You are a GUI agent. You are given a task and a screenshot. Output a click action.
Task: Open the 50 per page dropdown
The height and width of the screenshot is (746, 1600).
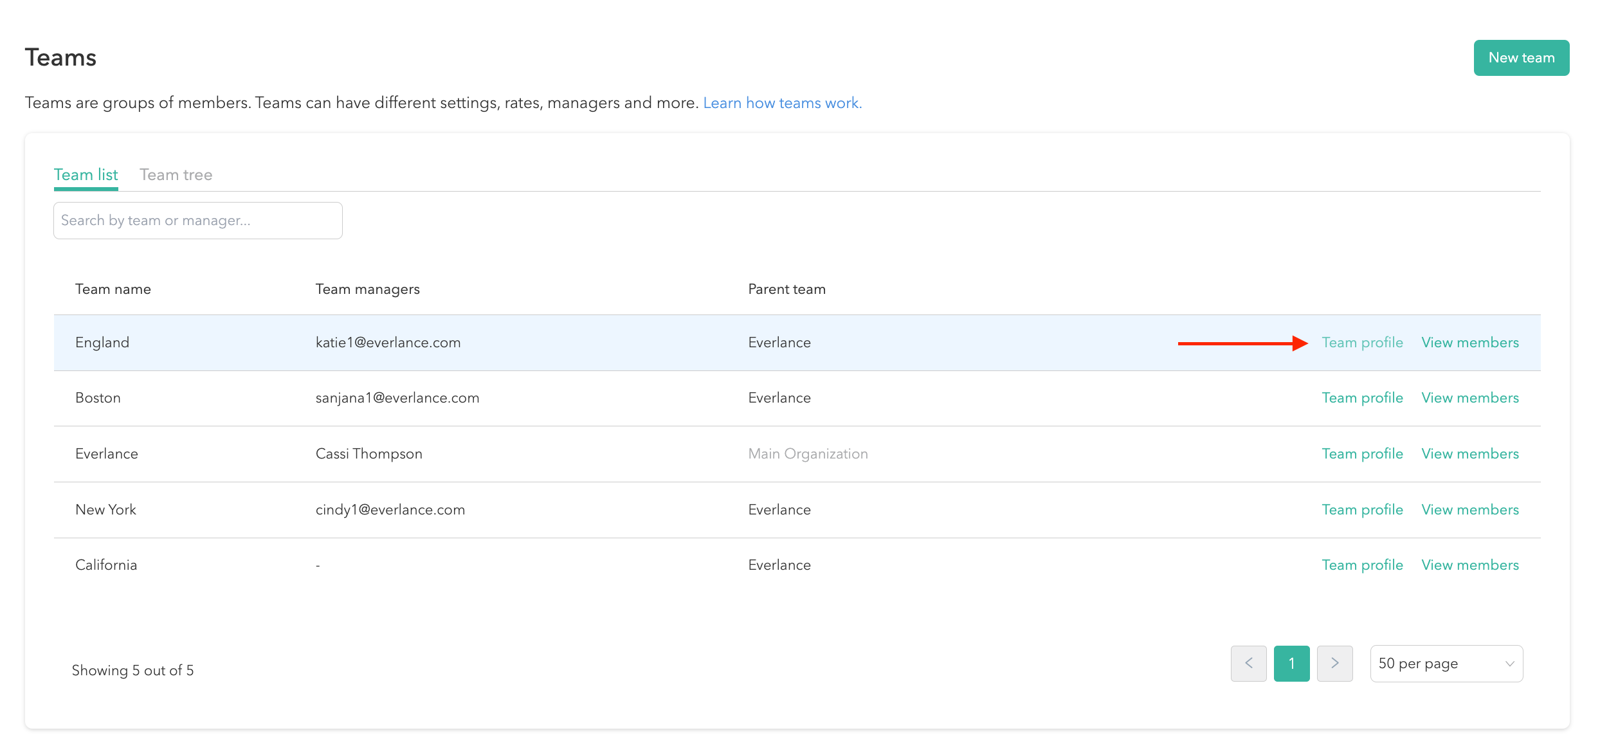click(1446, 663)
